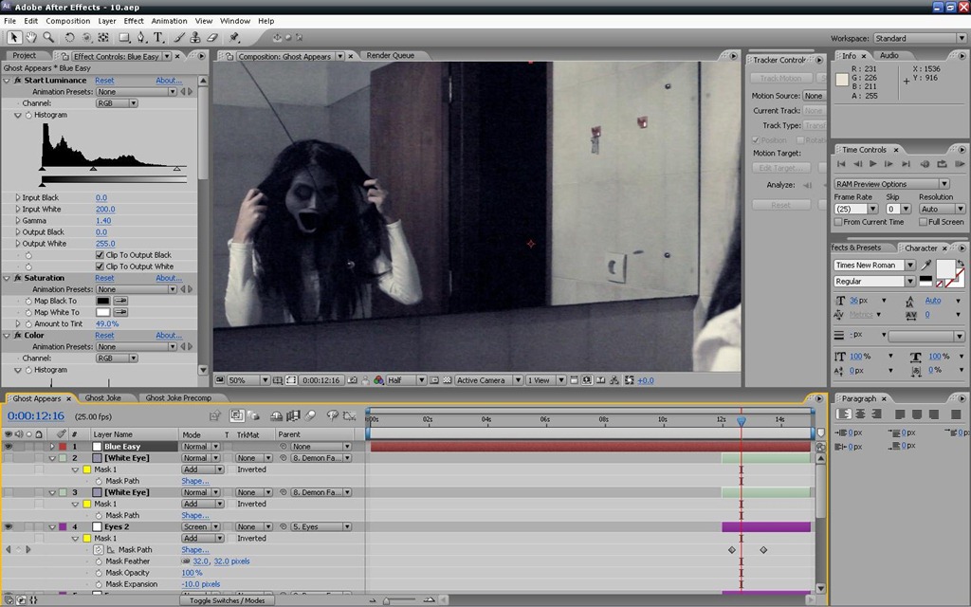This screenshot has height=607, width=971.
Task: Select the Eraser tool
Action: click(212, 38)
